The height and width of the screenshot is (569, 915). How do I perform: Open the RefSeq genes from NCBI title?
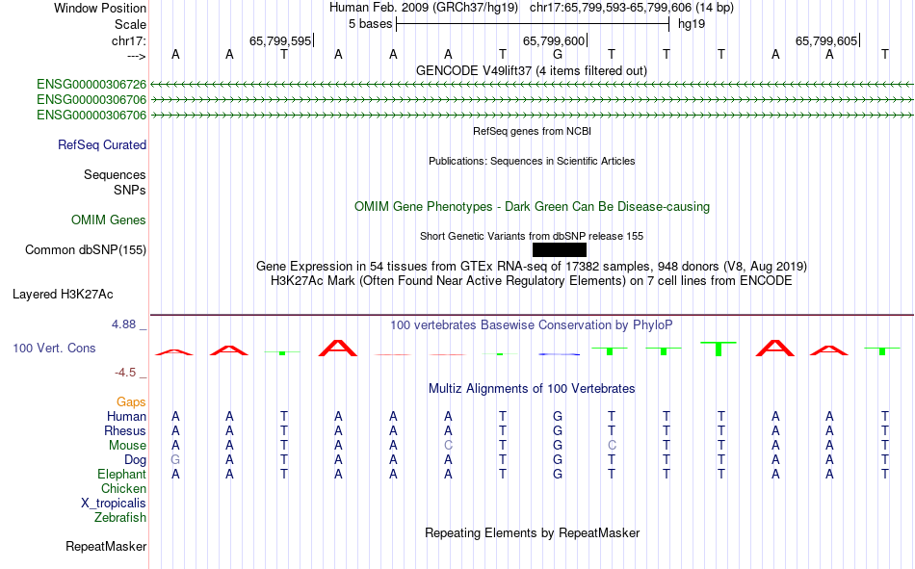[532, 131]
